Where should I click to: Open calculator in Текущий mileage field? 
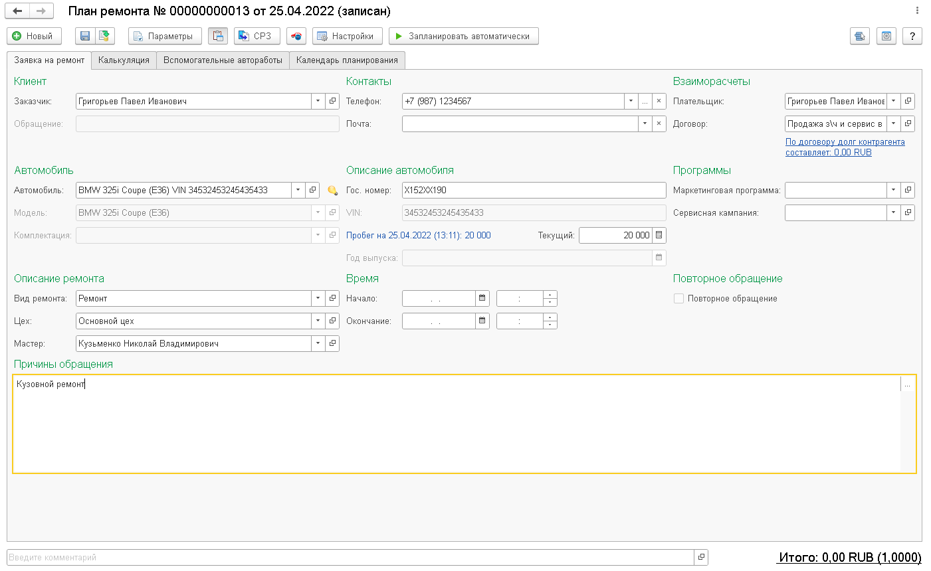pos(659,235)
